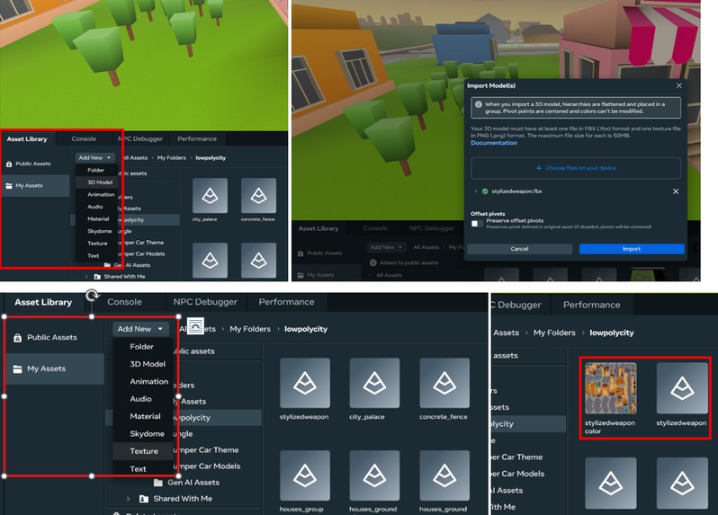Open the stylizedweapon color texture thumbnail
This screenshot has height=515, width=718.
point(610,389)
